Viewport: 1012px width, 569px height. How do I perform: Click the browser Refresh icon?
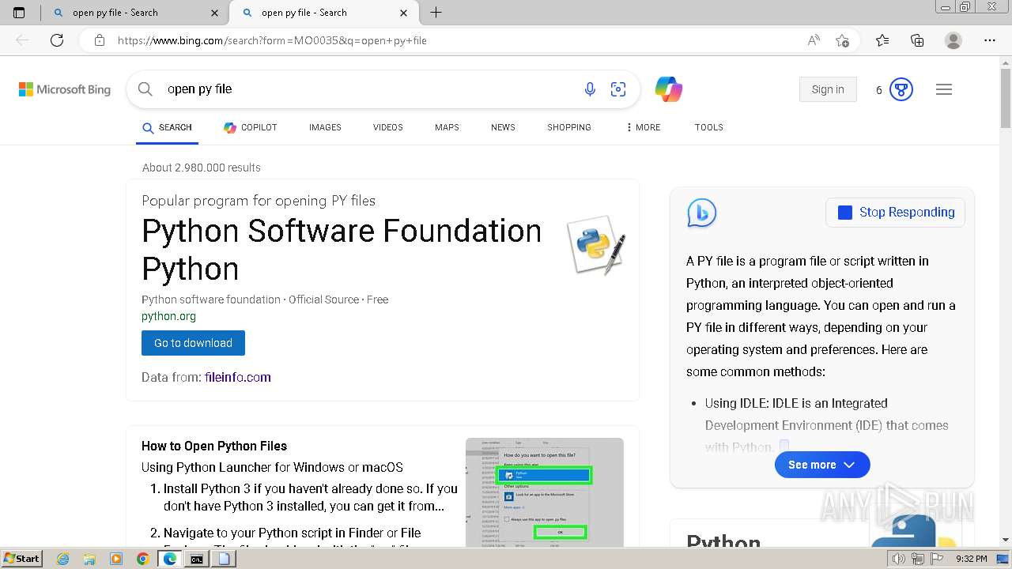click(x=57, y=40)
